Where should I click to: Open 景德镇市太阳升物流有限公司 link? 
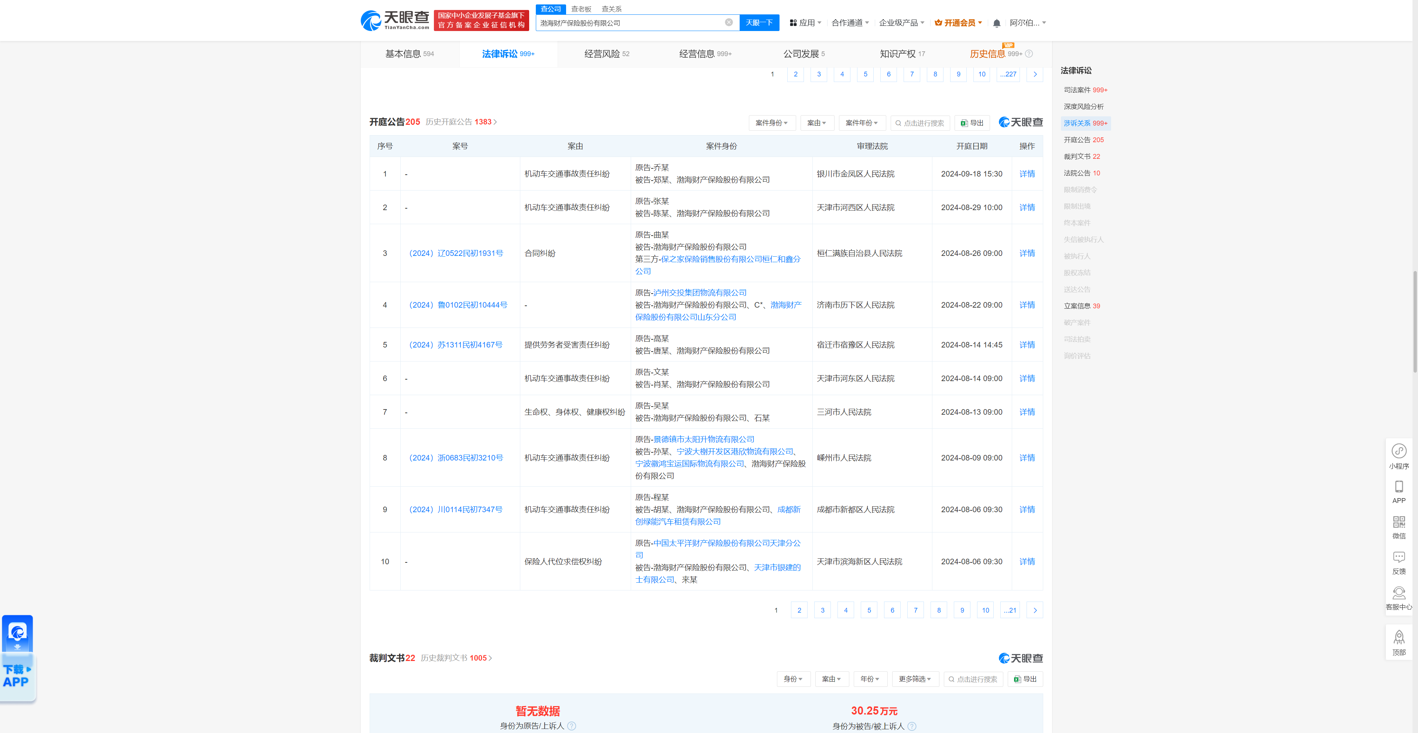[703, 439]
